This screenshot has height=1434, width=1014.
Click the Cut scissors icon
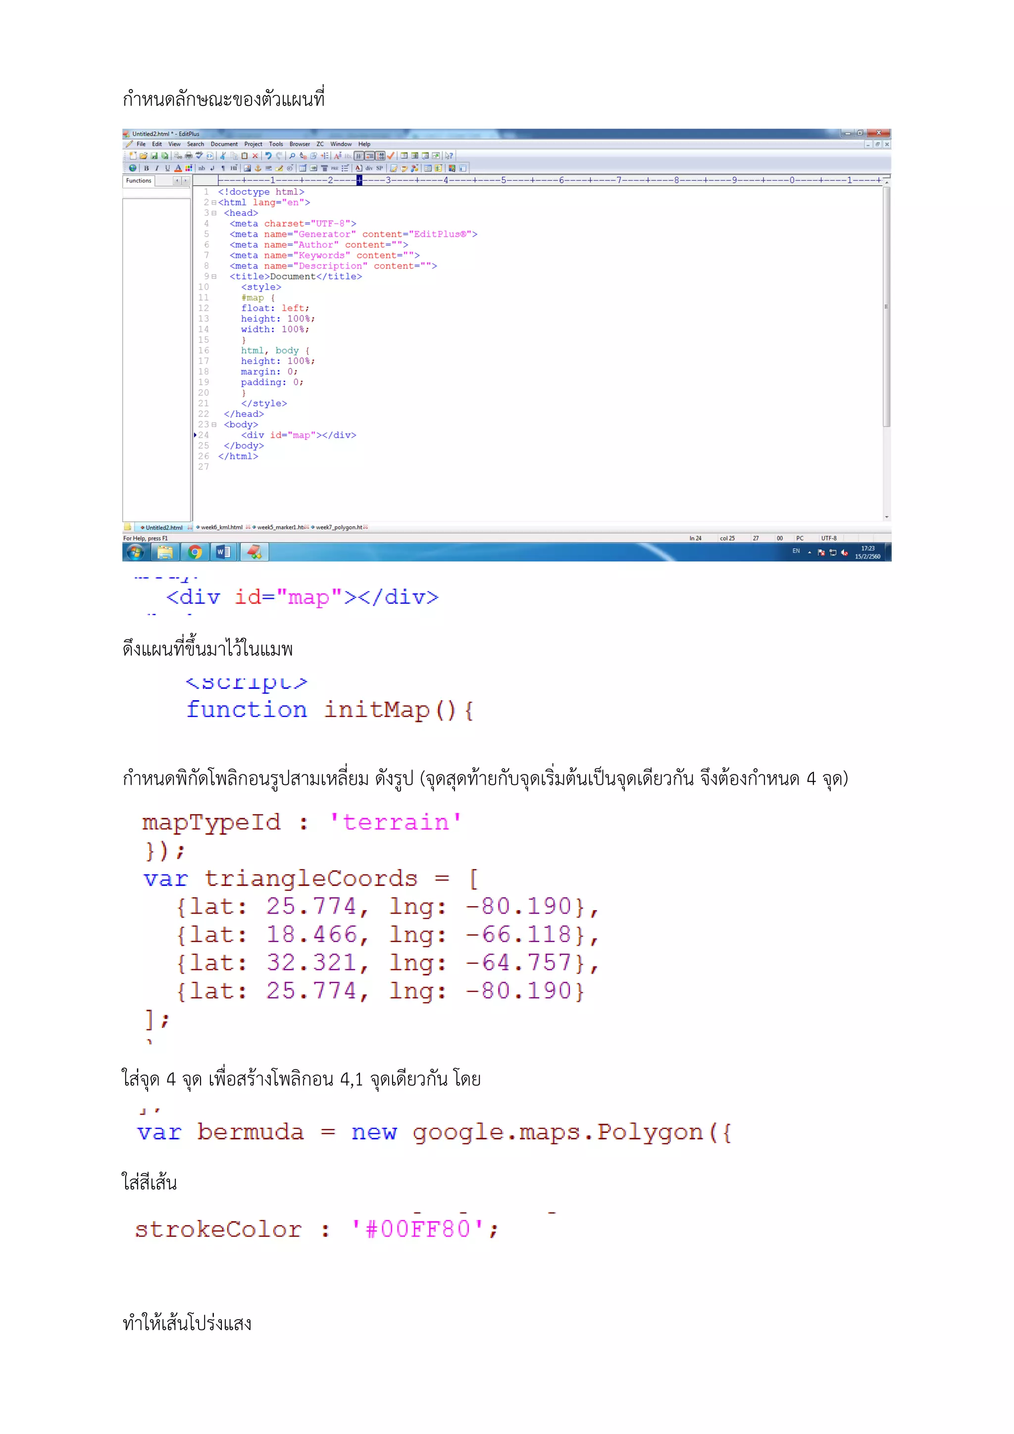[223, 156]
